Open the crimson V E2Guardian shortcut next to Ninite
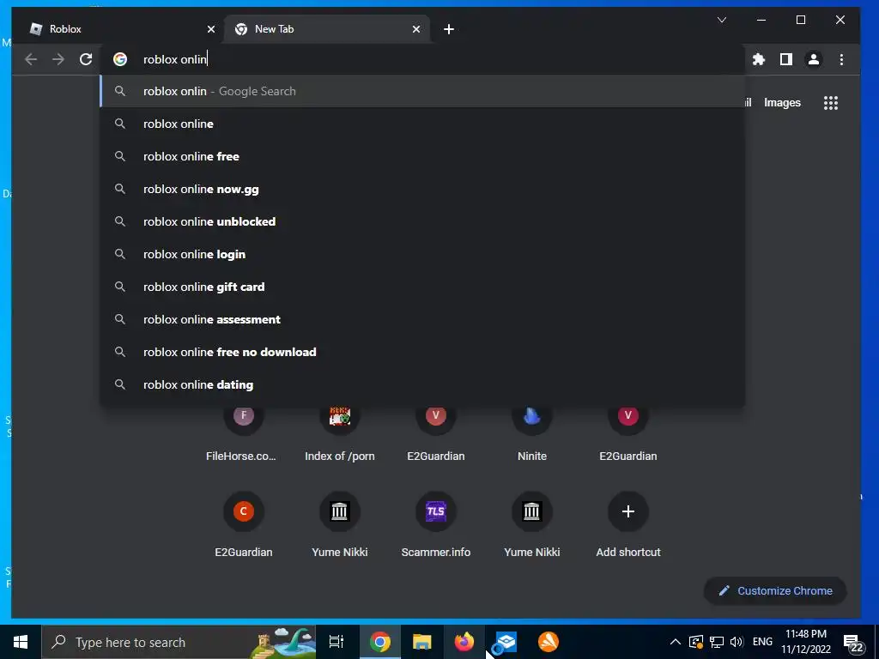 [x=627, y=415]
